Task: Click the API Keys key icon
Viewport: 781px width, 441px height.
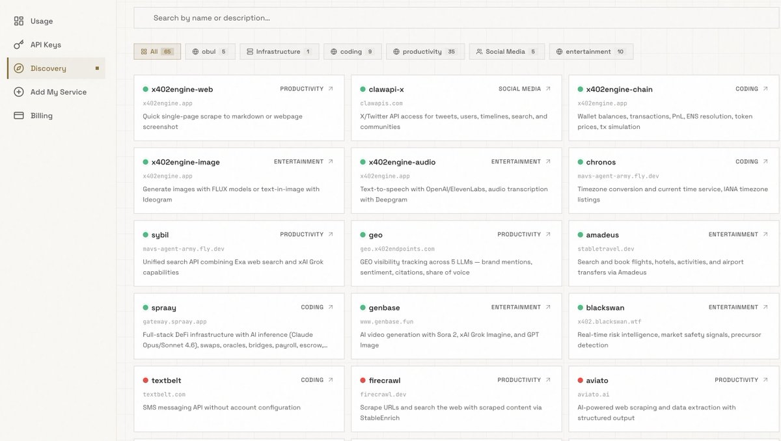Action: pyautogui.click(x=19, y=45)
